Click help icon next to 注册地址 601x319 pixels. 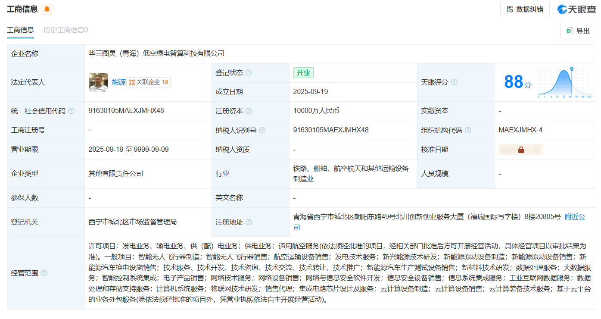[x=249, y=222]
